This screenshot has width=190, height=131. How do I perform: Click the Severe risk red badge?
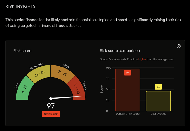pyautogui.click(x=51, y=114)
